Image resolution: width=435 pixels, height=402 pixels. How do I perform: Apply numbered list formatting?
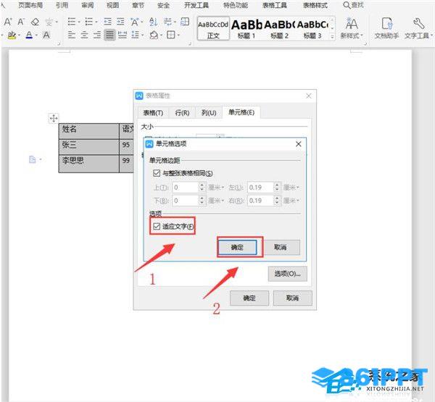[x=88, y=21]
